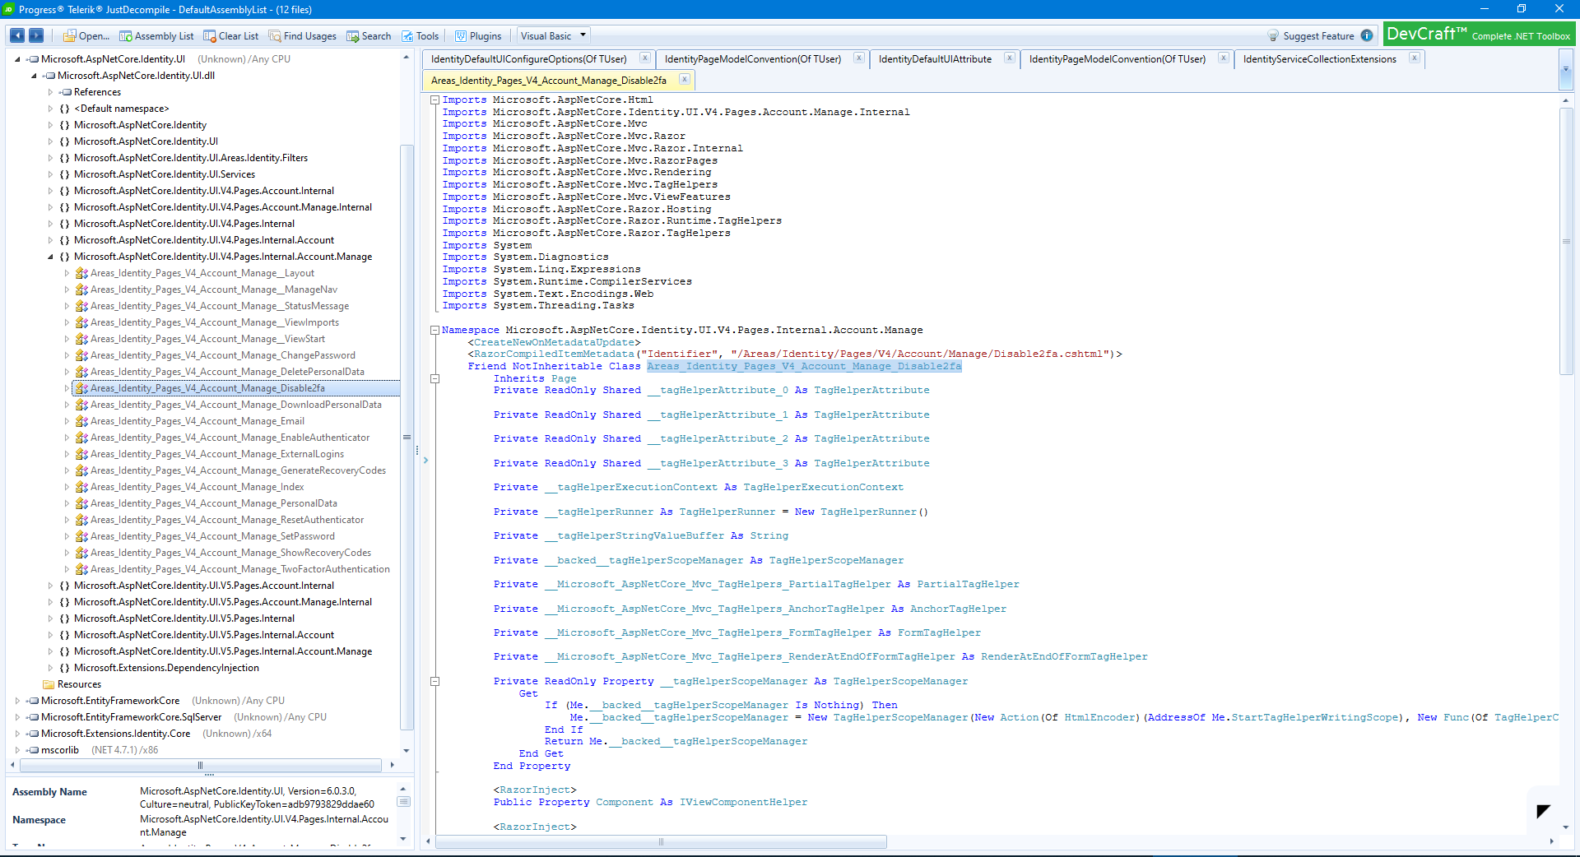Open the Search tool
This screenshot has height=857, width=1580.
coord(369,36)
